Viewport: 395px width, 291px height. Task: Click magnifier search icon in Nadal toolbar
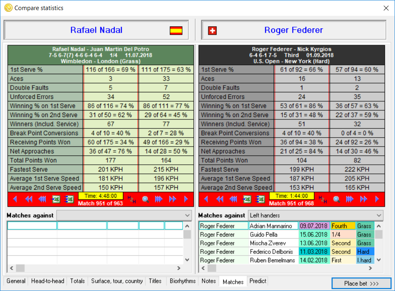(x=146, y=199)
